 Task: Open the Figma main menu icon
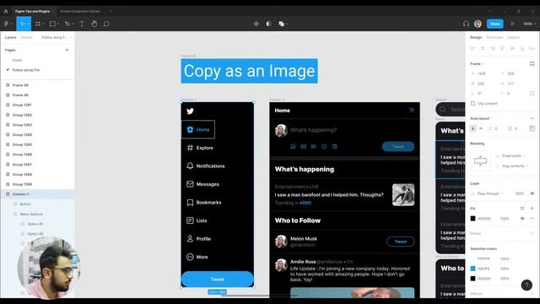[6, 24]
